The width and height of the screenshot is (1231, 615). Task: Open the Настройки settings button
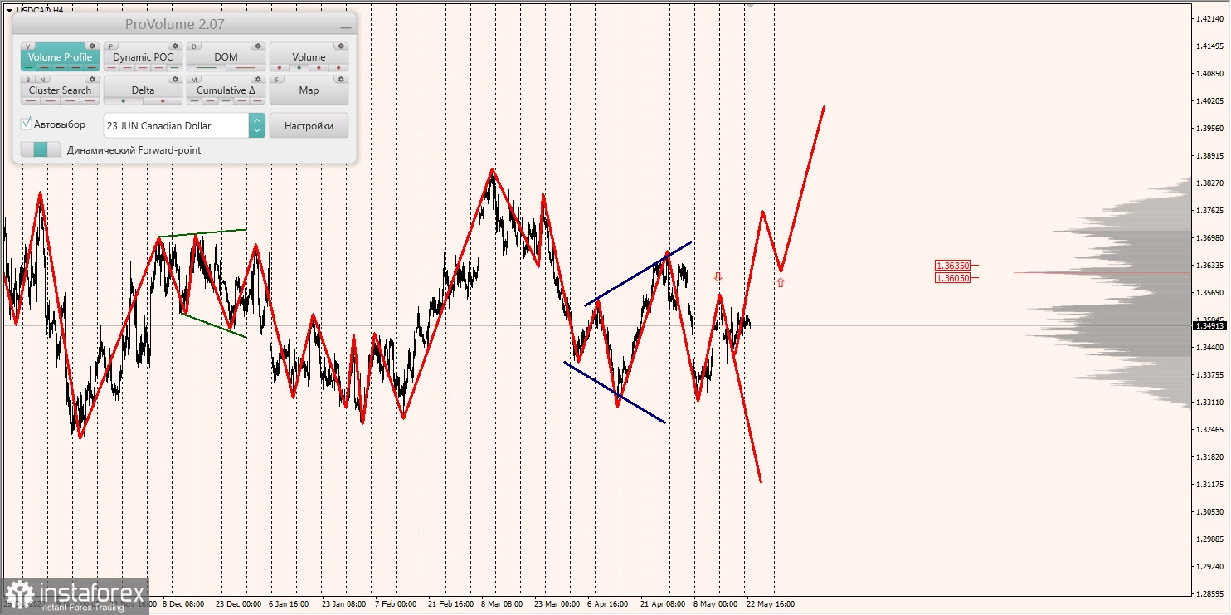[309, 125]
